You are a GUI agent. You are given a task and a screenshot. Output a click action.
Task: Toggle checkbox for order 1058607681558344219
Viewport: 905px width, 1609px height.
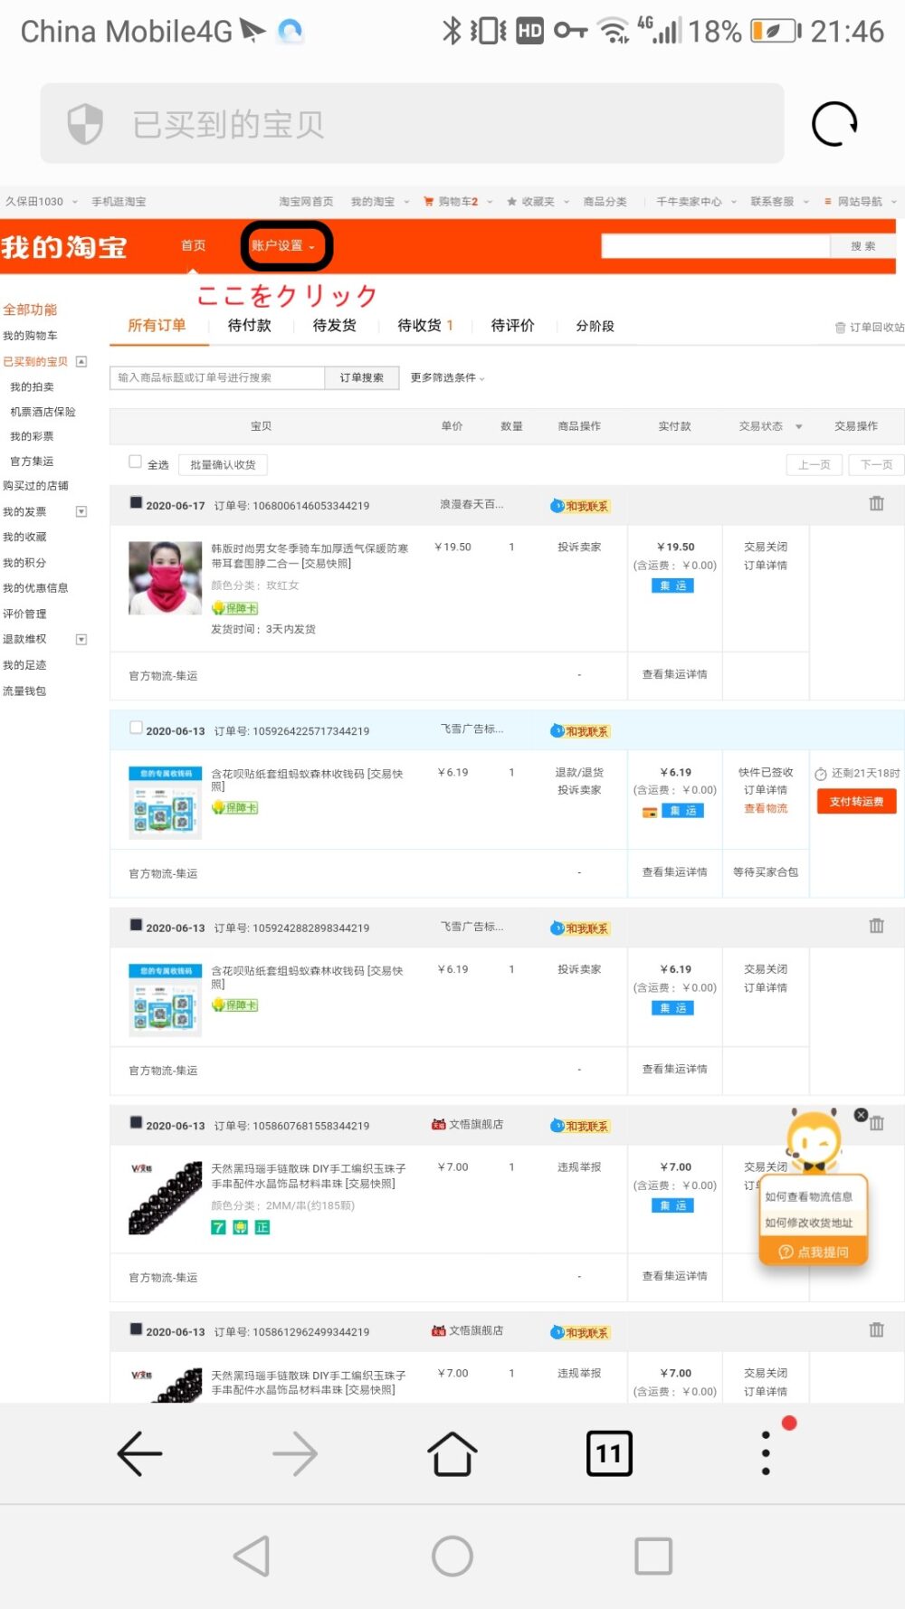coord(136,1122)
